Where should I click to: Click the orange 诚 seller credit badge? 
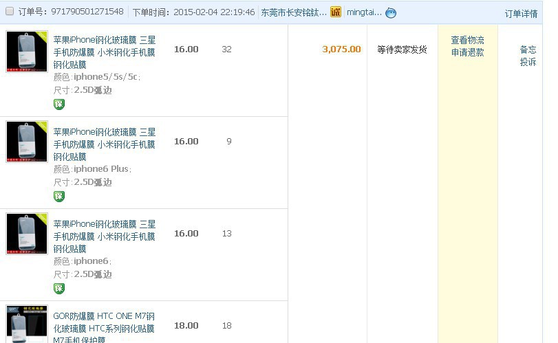click(x=335, y=12)
